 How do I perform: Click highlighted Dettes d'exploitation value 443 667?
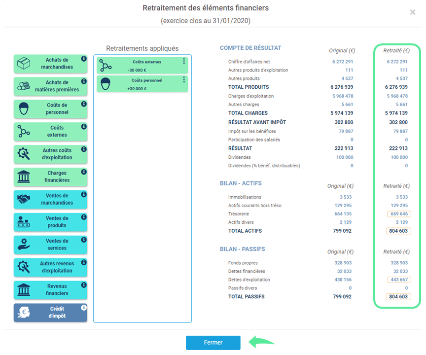[399, 280]
